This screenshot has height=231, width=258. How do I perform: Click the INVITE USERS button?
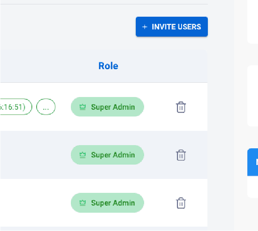click(x=172, y=27)
